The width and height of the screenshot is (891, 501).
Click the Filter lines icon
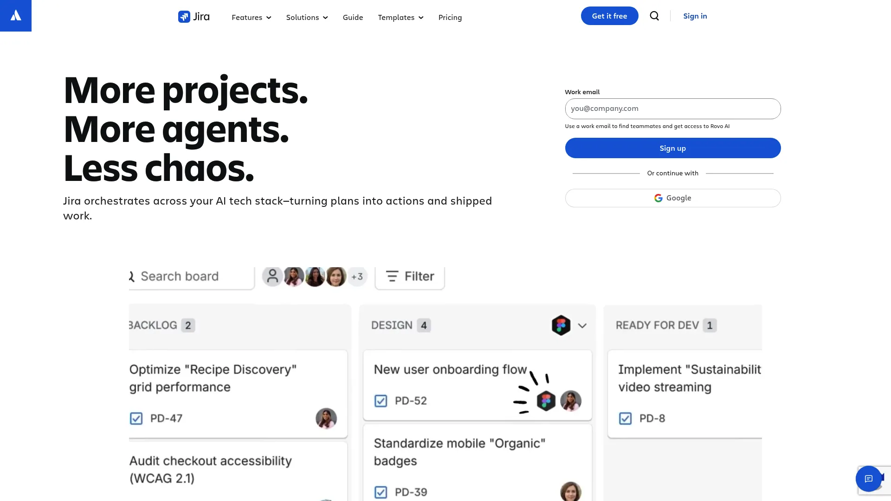(392, 276)
